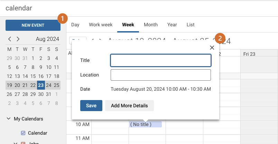Open the Year view tab

(x=172, y=25)
